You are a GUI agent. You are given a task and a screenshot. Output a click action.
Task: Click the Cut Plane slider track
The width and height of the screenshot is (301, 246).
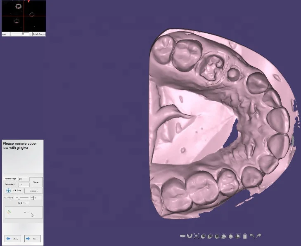(x=23, y=198)
